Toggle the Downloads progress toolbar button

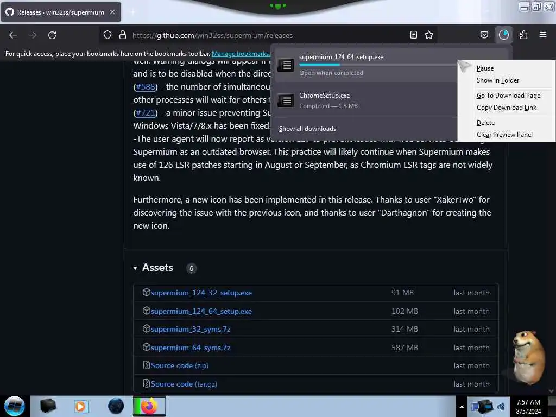pyautogui.click(x=504, y=35)
